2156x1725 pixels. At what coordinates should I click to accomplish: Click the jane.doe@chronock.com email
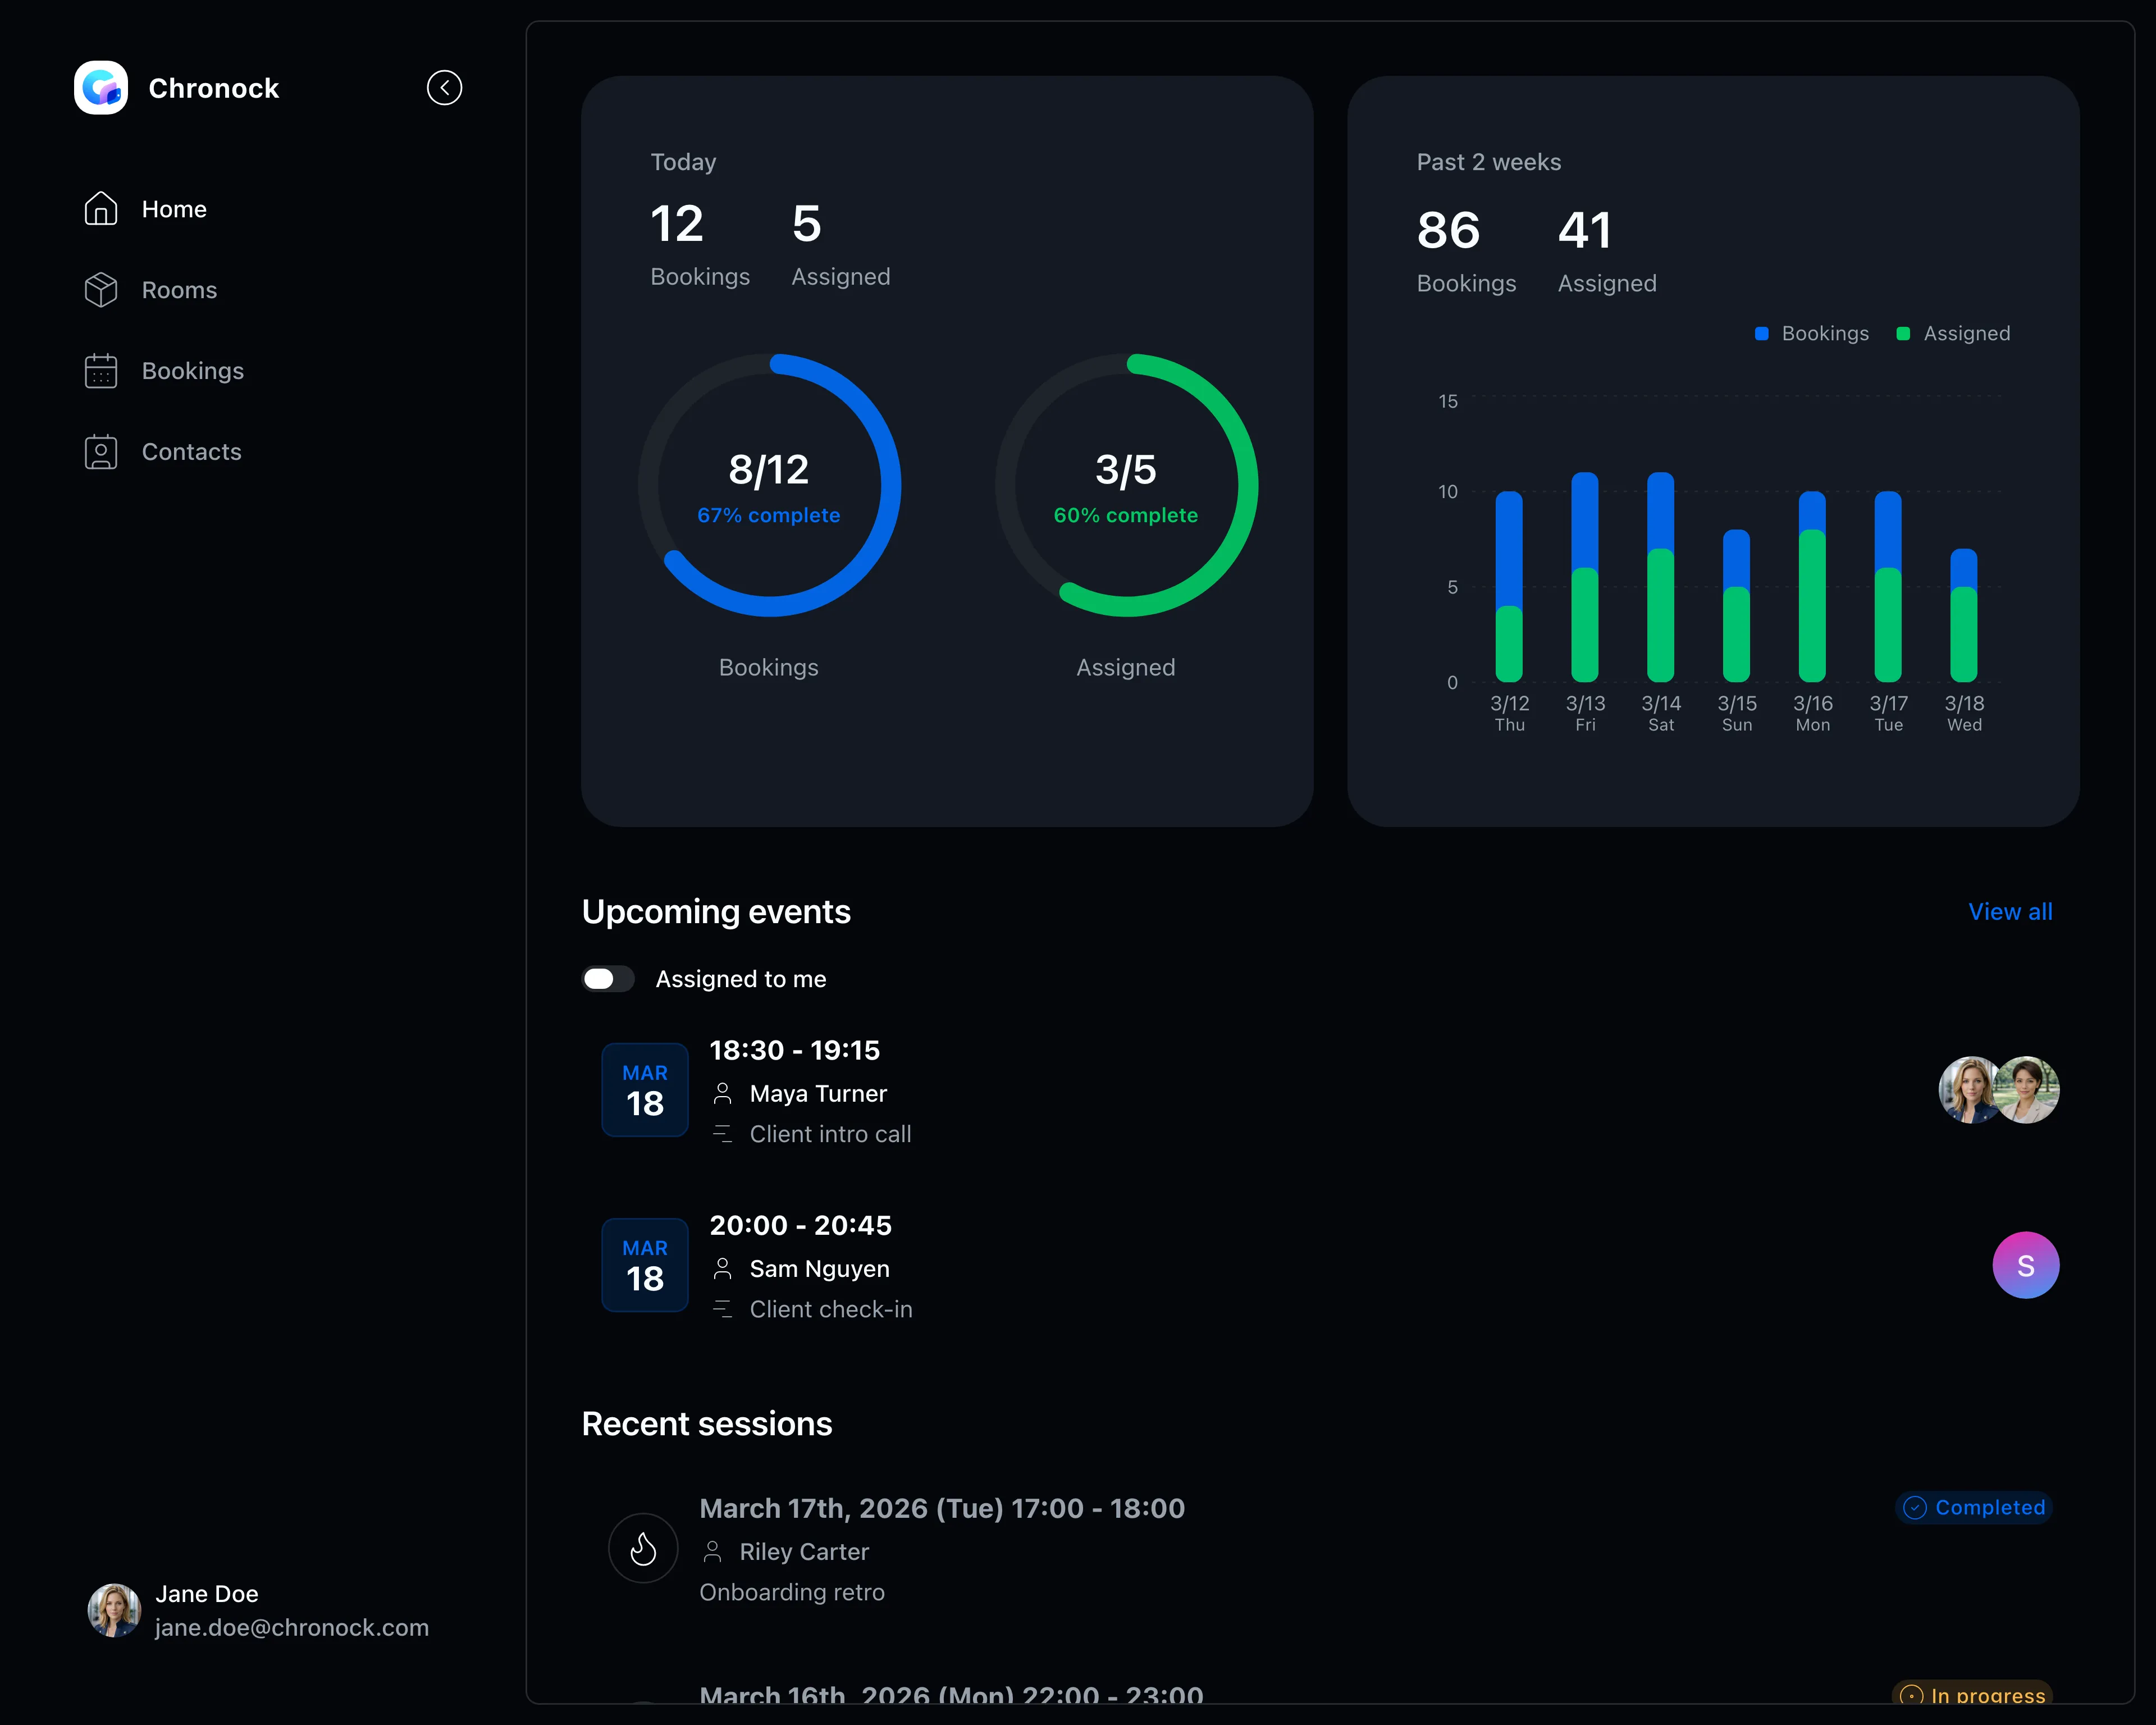tap(292, 1628)
